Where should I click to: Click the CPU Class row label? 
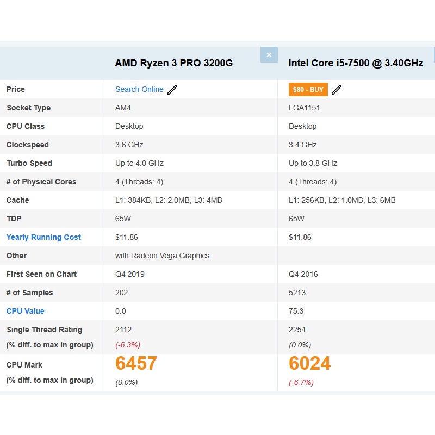pyautogui.click(x=26, y=126)
